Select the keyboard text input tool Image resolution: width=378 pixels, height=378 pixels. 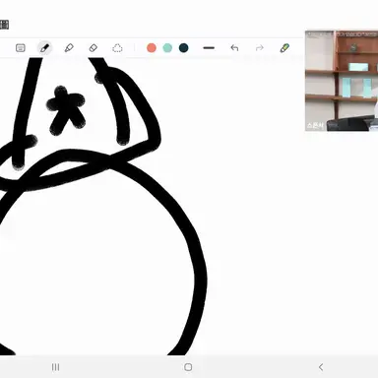(21, 48)
